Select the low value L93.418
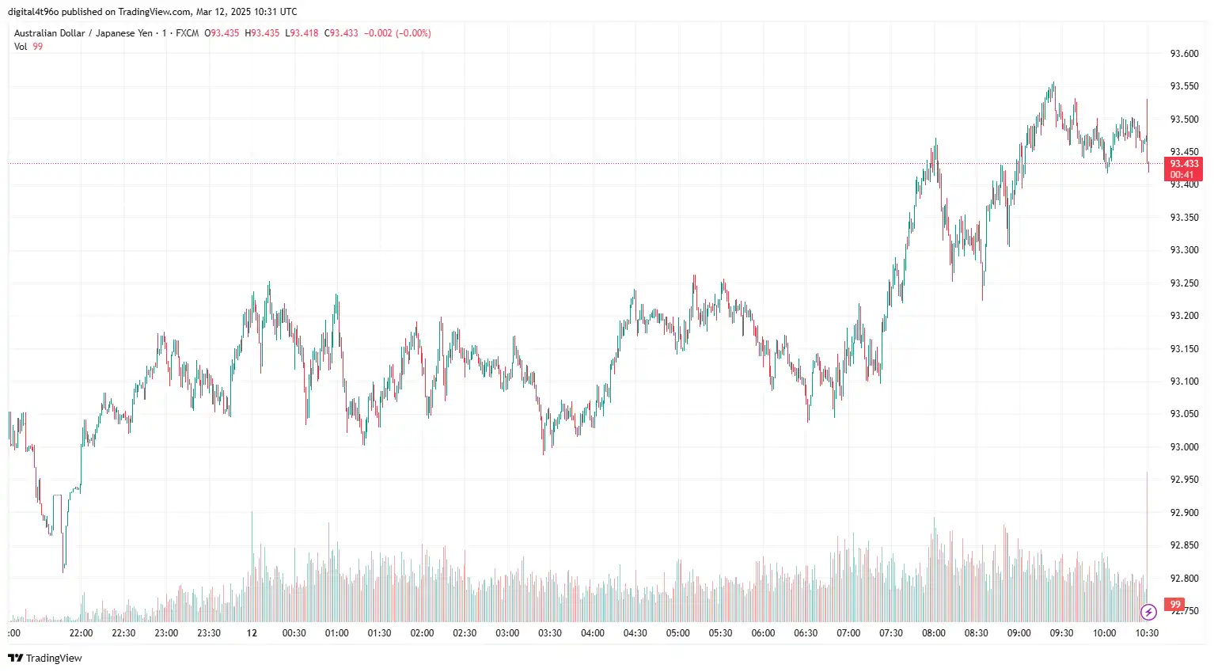Viewport: 1214px width, 672px height. (302, 33)
